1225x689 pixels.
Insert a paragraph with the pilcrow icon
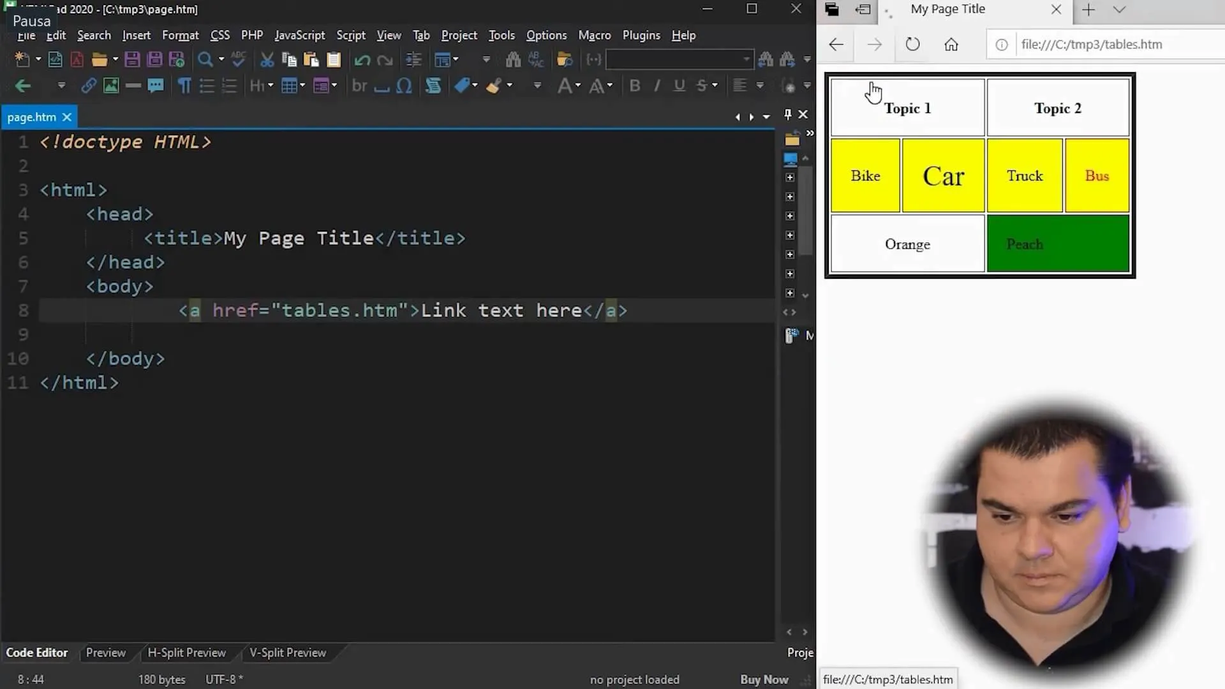click(x=184, y=85)
